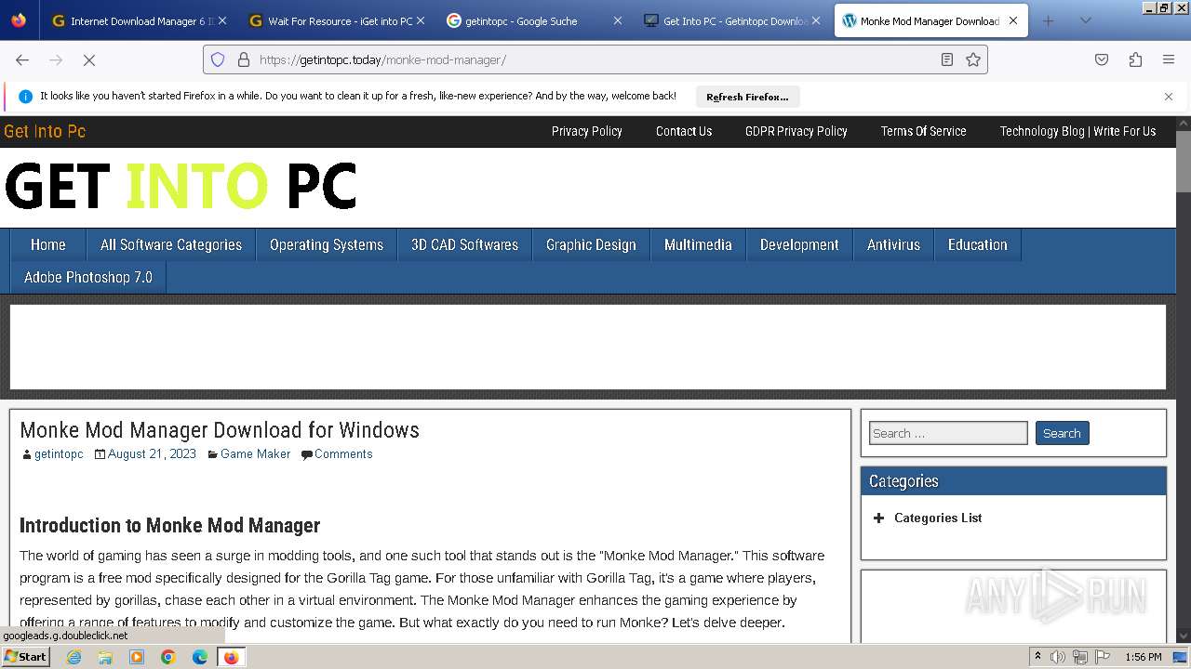Click the Get Into Pc site title
This screenshot has height=669, width=1191.
click(45, 131)
